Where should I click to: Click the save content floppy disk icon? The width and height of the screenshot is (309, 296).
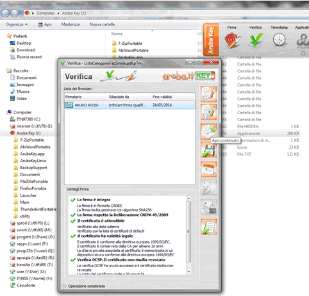209,150
